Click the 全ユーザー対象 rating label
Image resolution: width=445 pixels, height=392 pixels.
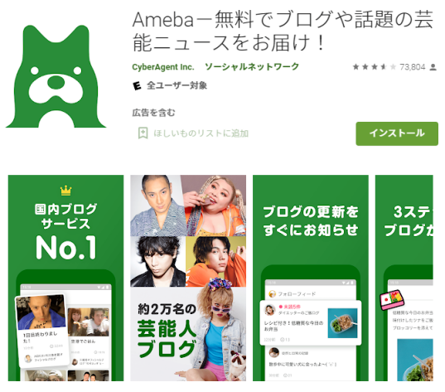point(177,85)
